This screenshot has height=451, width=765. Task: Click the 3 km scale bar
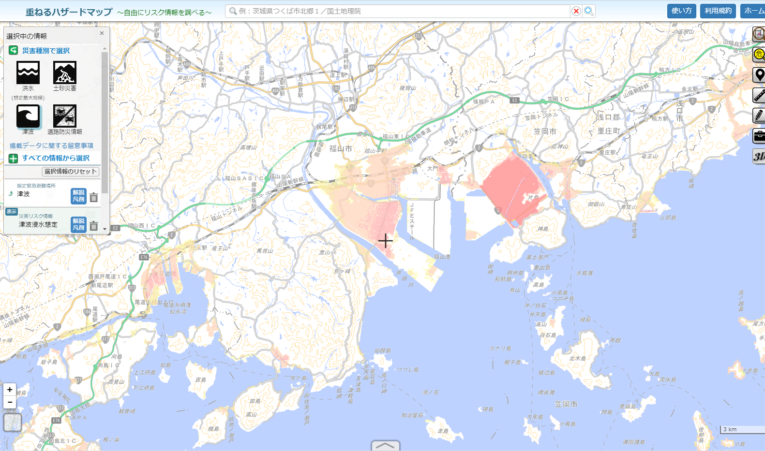(743, 429)
